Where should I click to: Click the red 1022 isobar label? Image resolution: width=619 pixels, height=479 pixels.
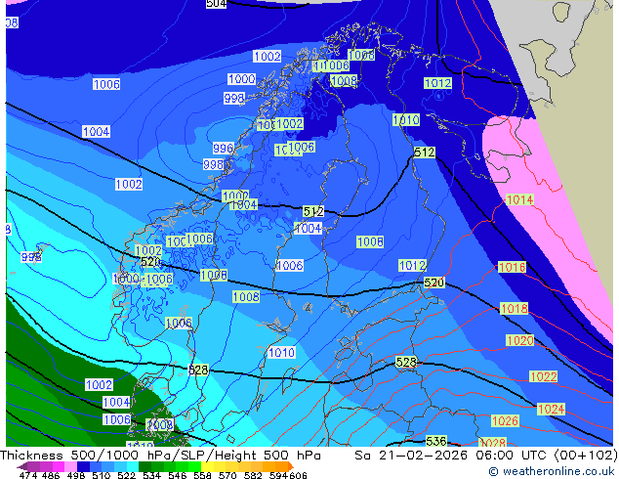pos(544,377)
